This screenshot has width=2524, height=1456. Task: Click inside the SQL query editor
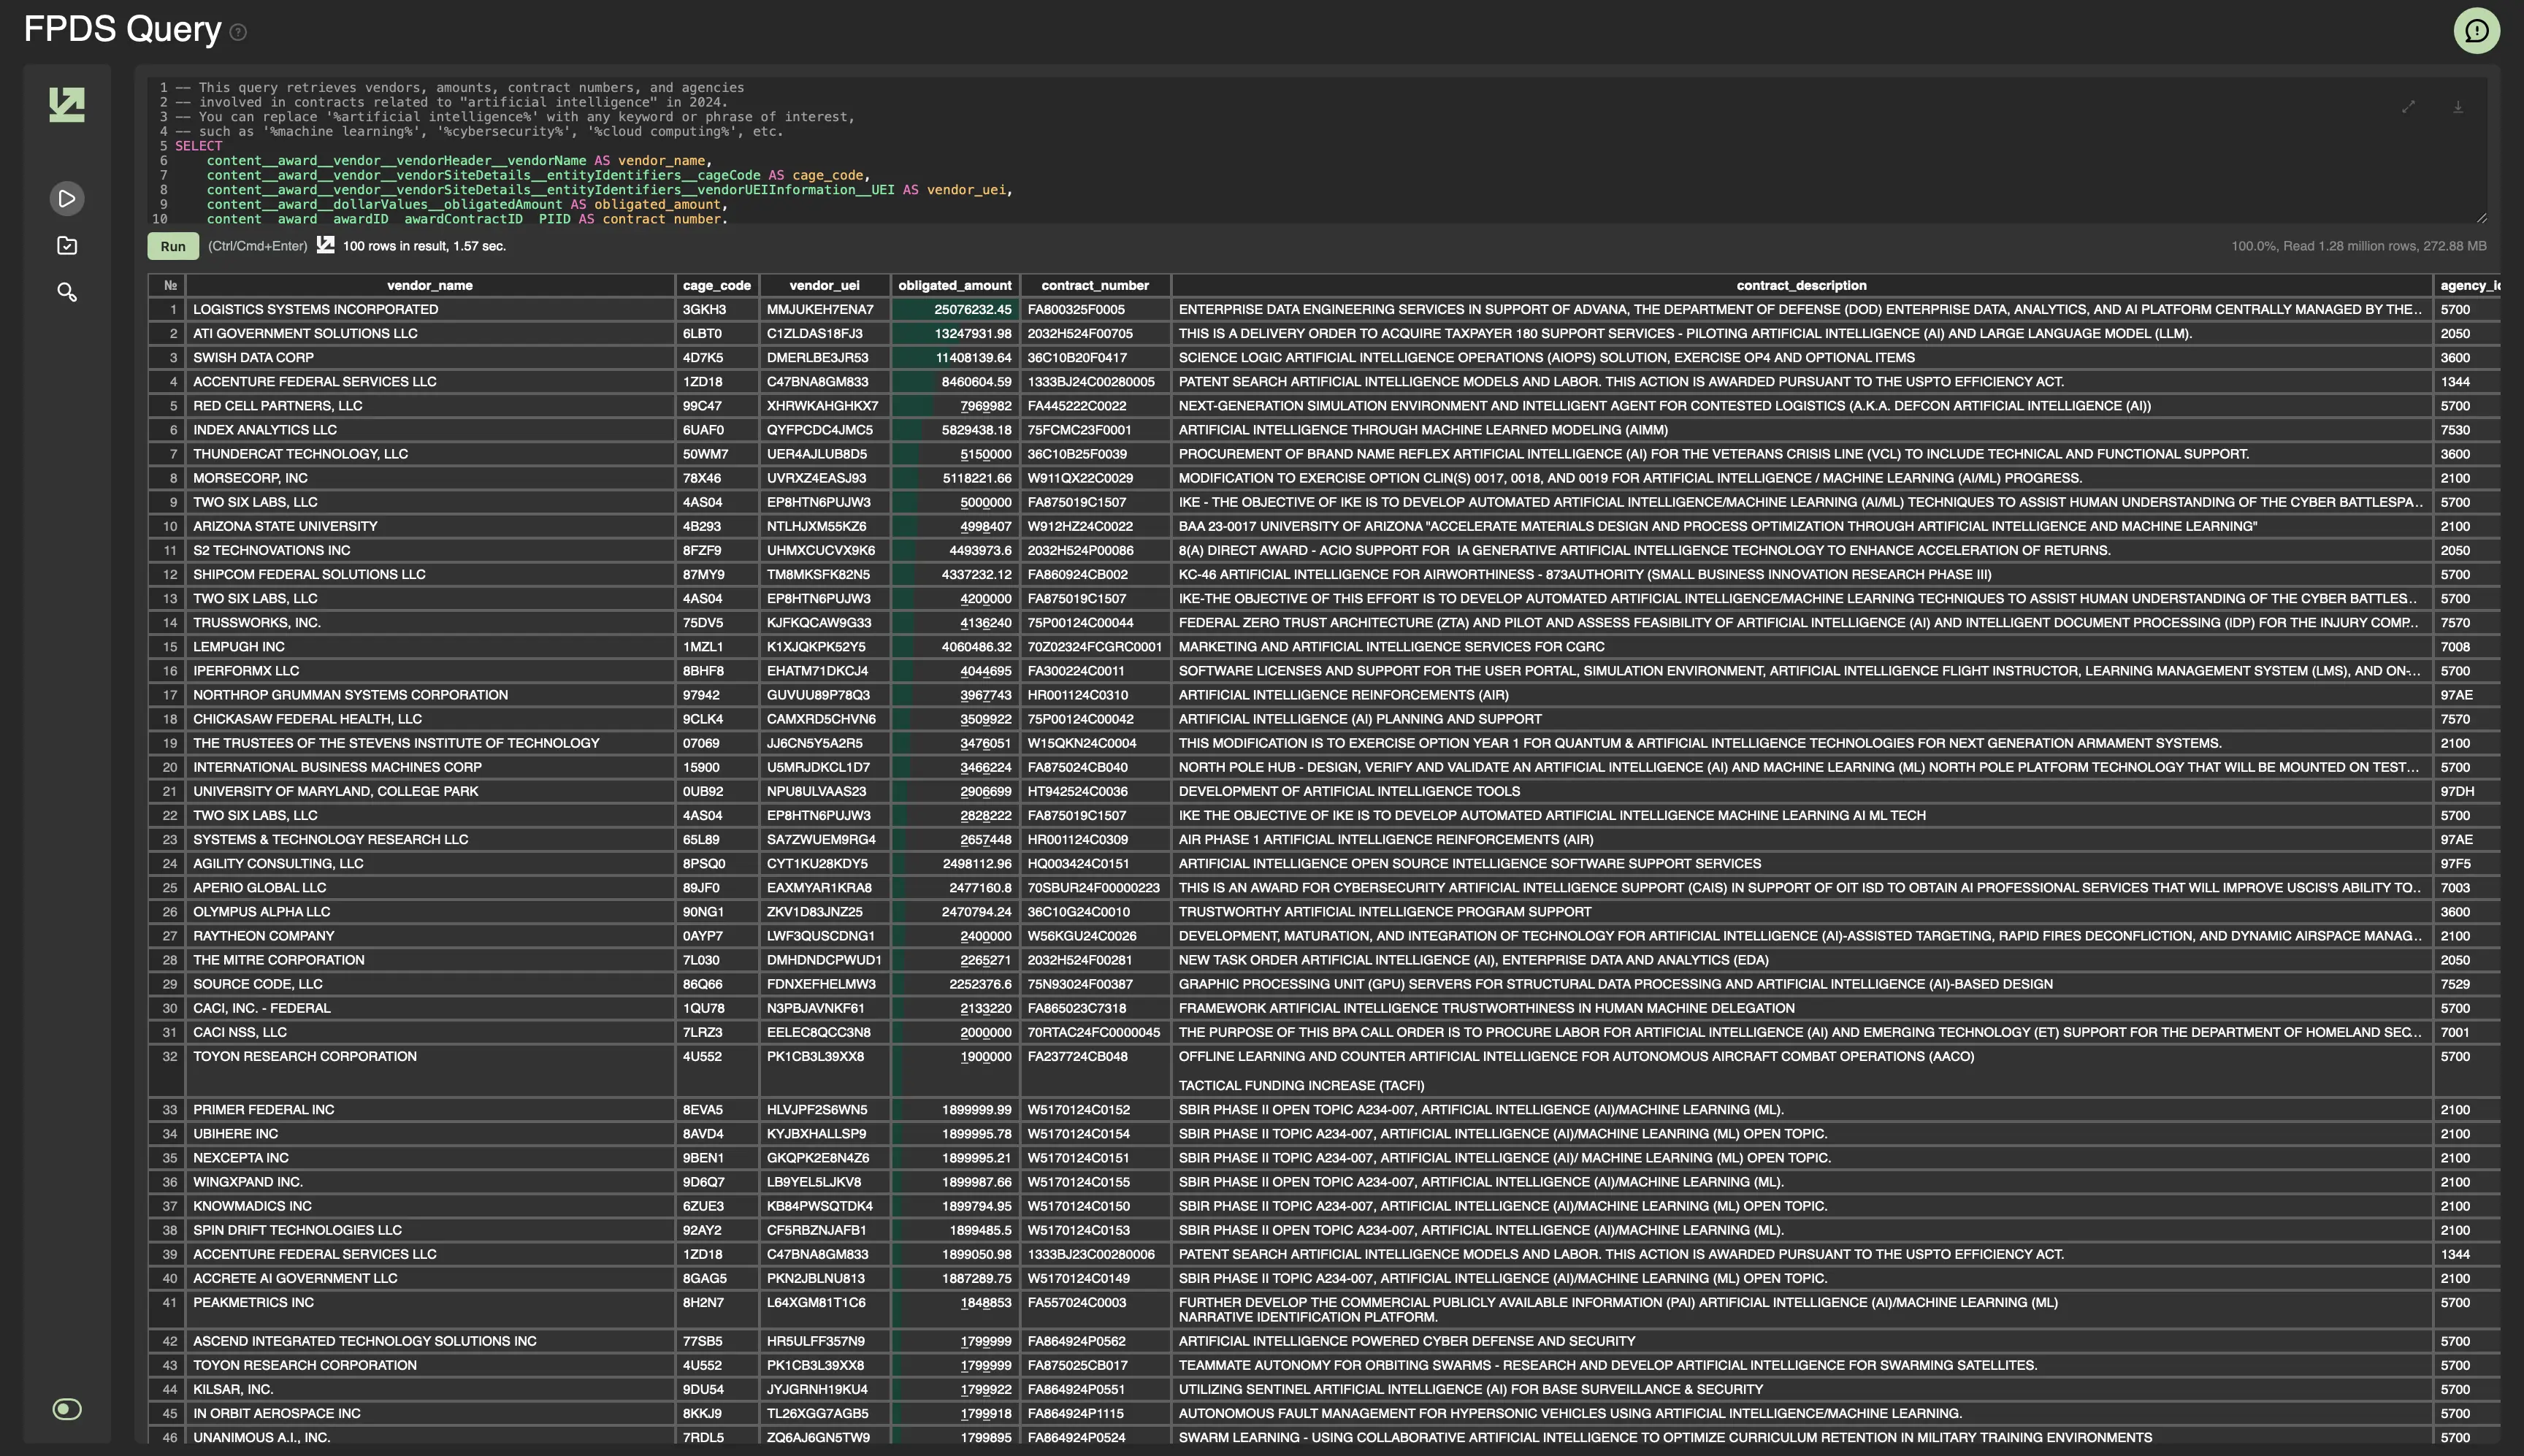pyautogui.click(x=1317, y=151)
